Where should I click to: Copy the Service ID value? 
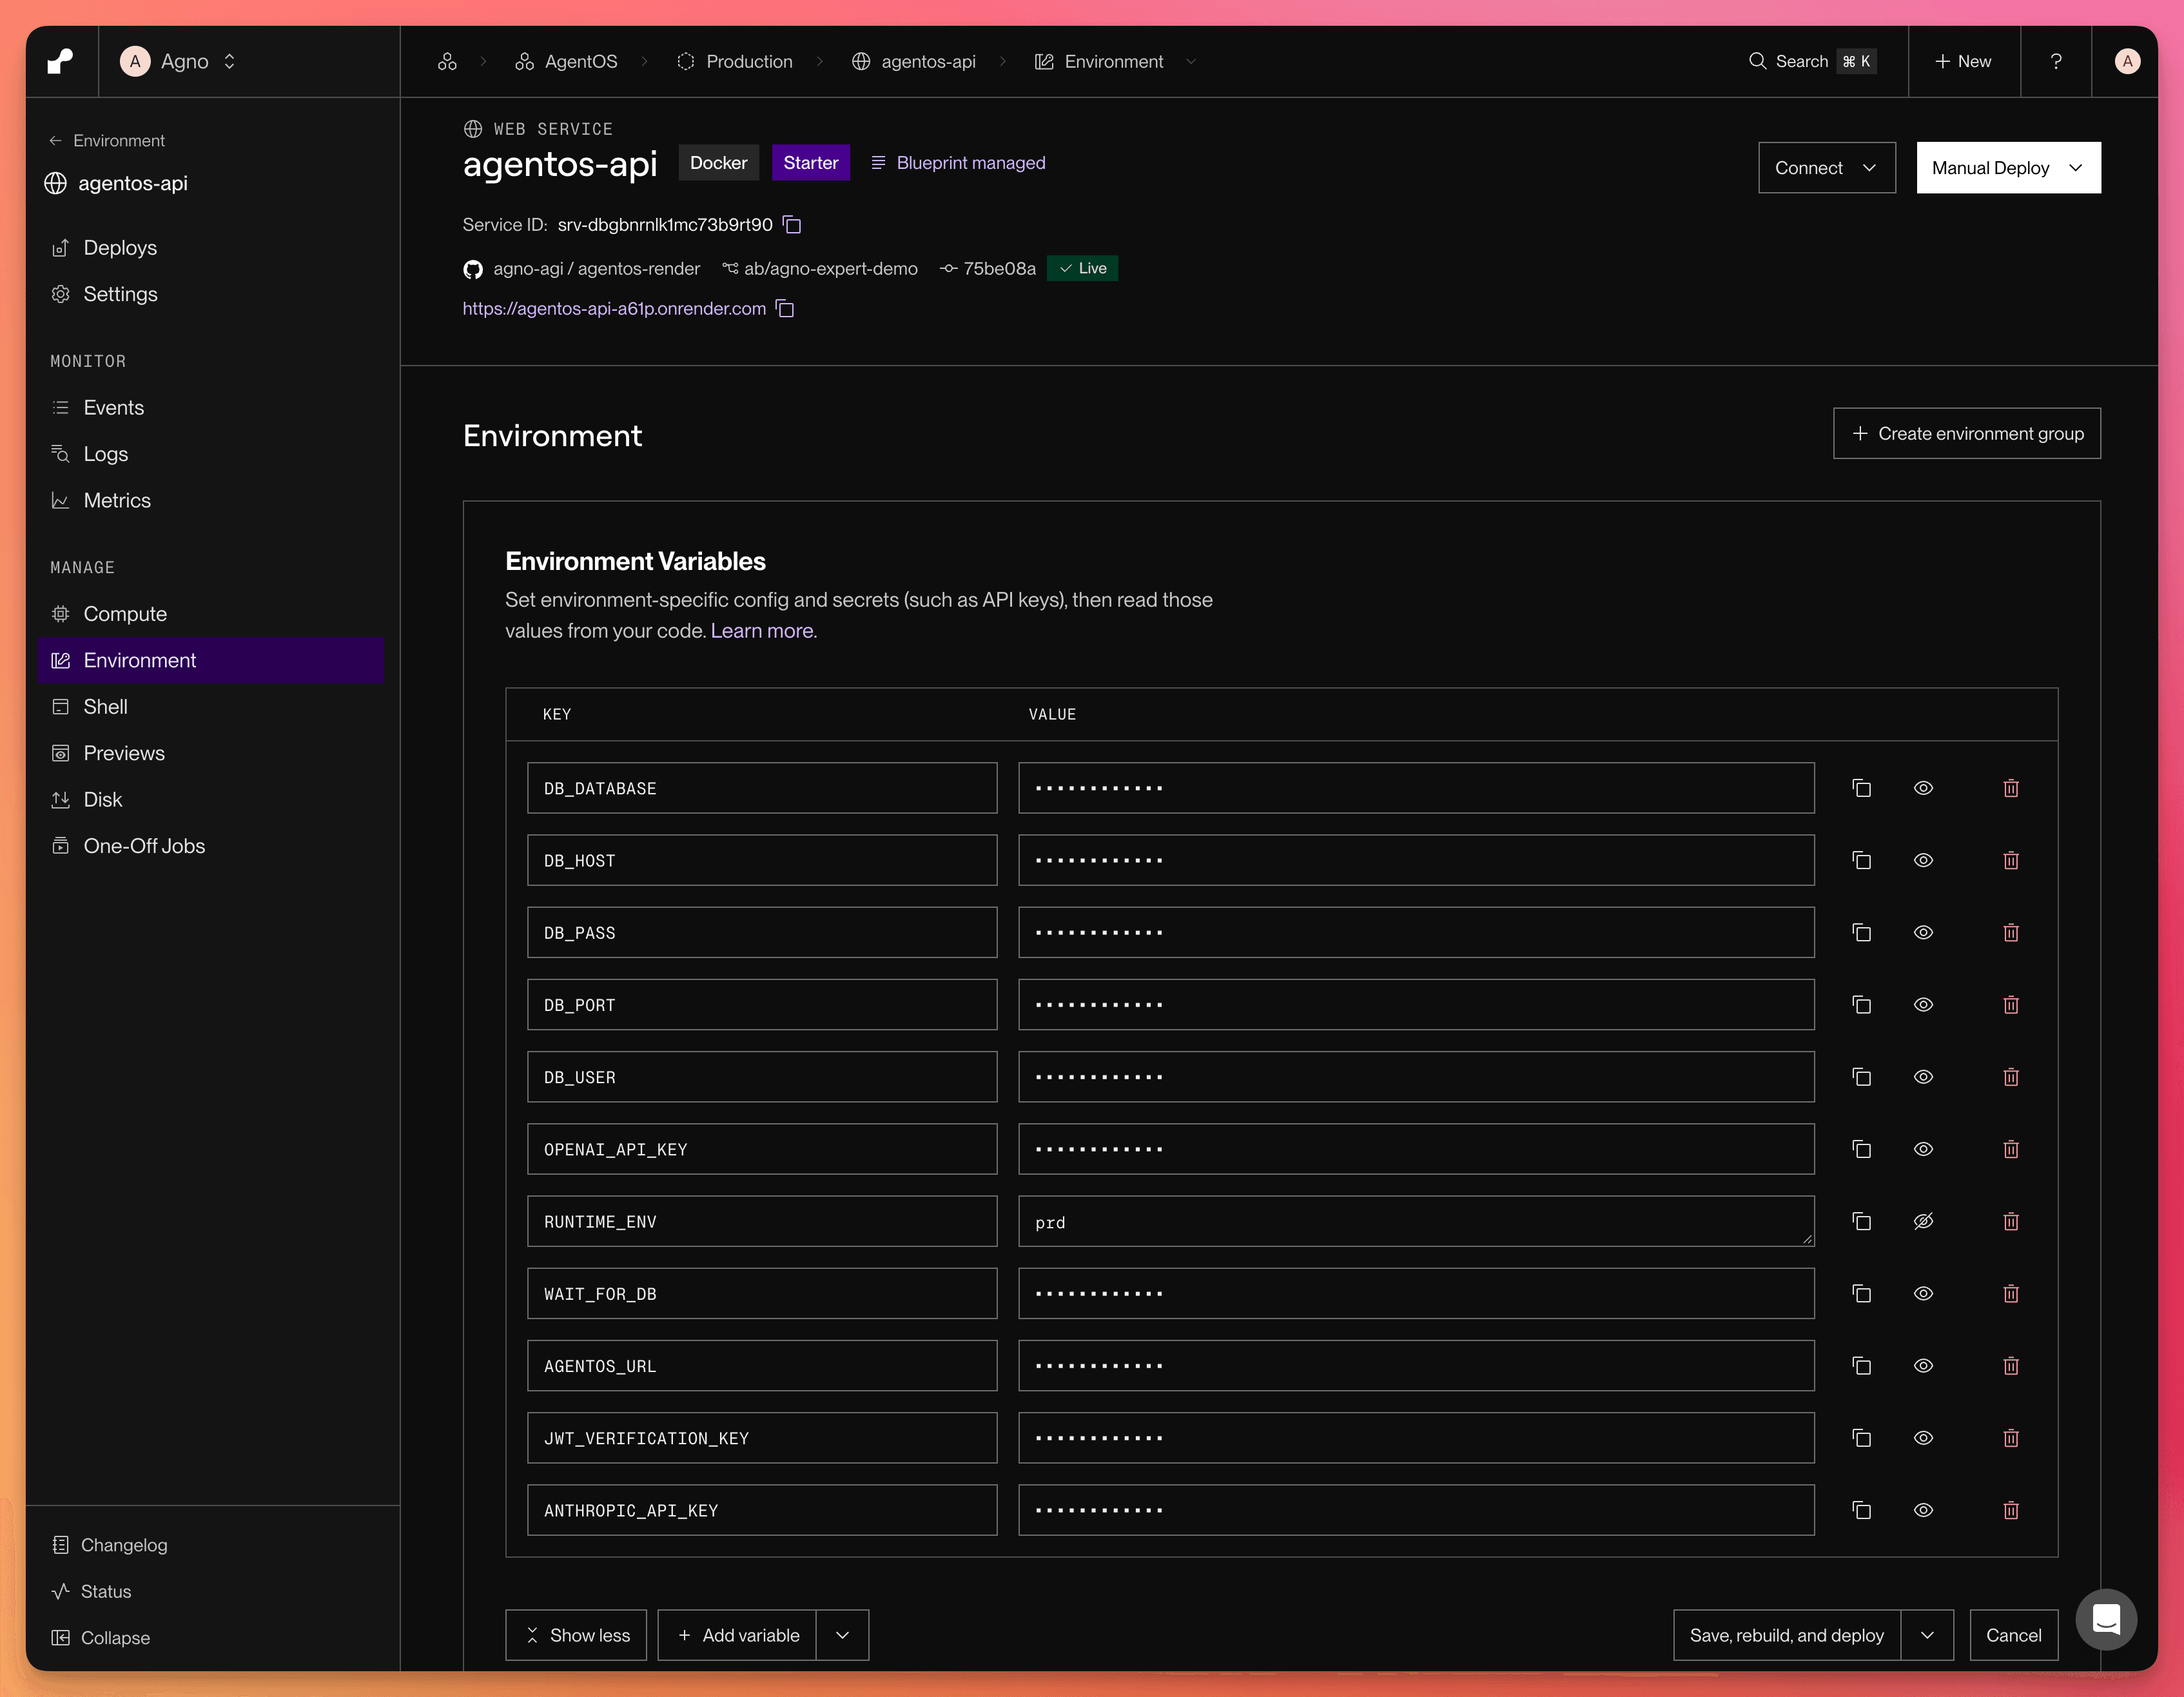click(792, 225)
